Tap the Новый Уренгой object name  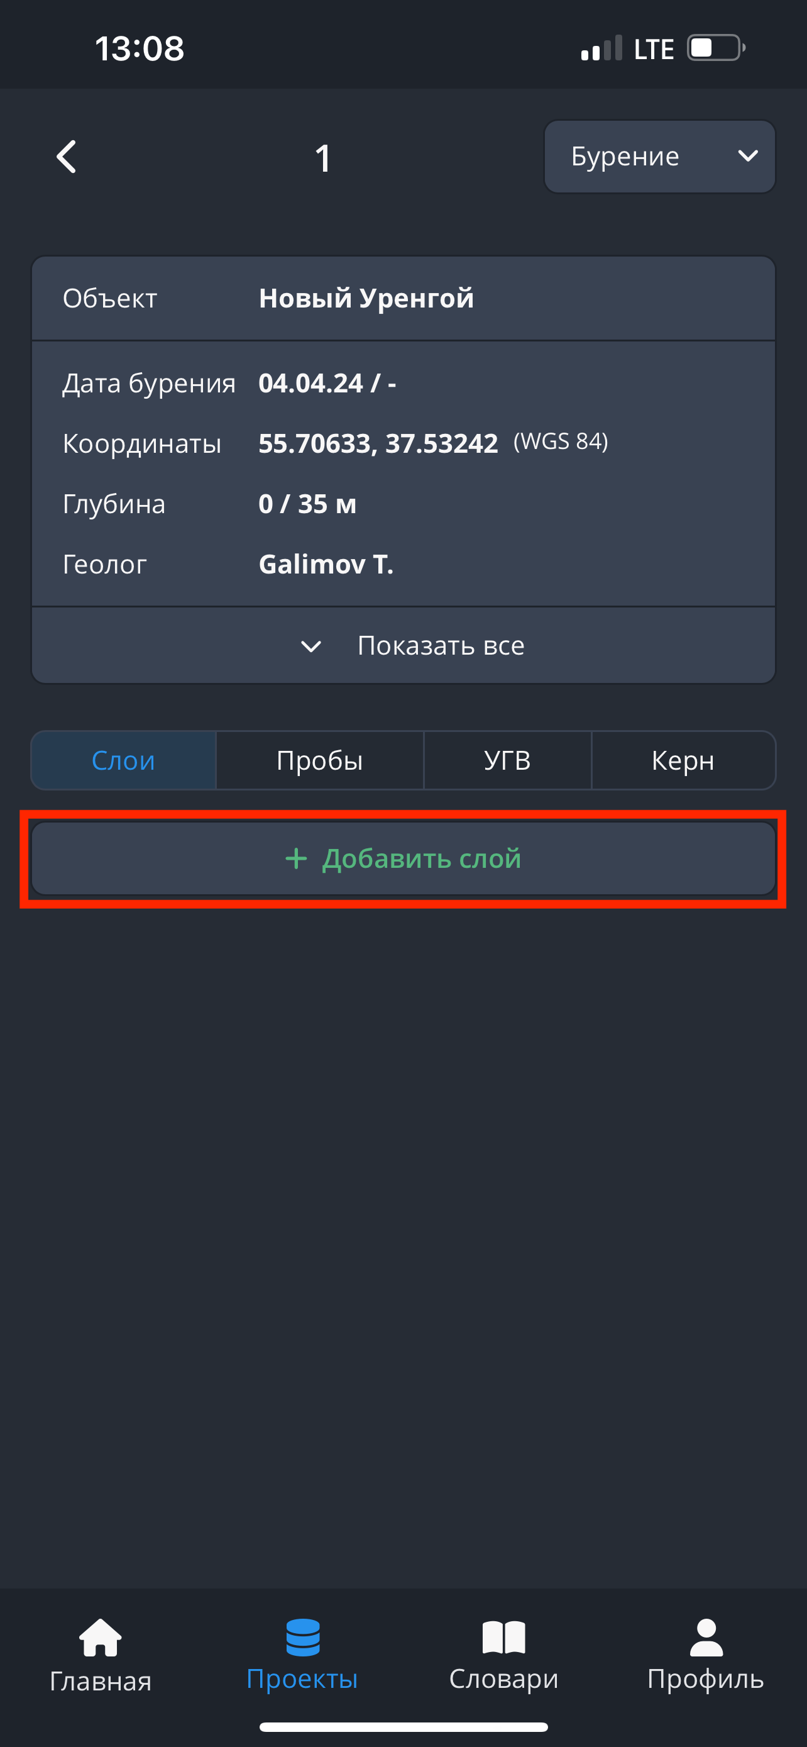366,299
